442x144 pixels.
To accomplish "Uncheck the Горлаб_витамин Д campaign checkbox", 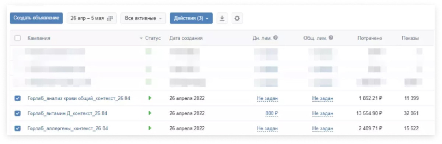I will (17, 113).
